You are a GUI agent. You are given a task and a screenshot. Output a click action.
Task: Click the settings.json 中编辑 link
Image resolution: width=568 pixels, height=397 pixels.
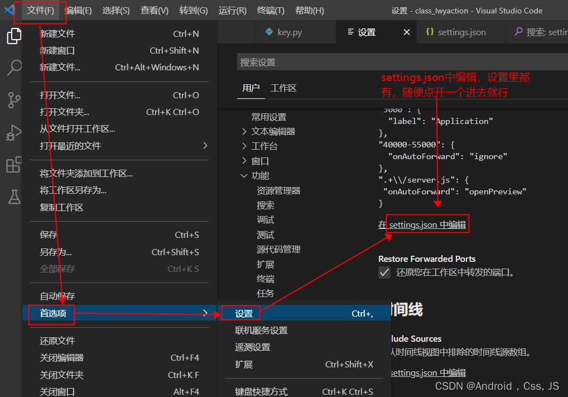click(427, 223)
